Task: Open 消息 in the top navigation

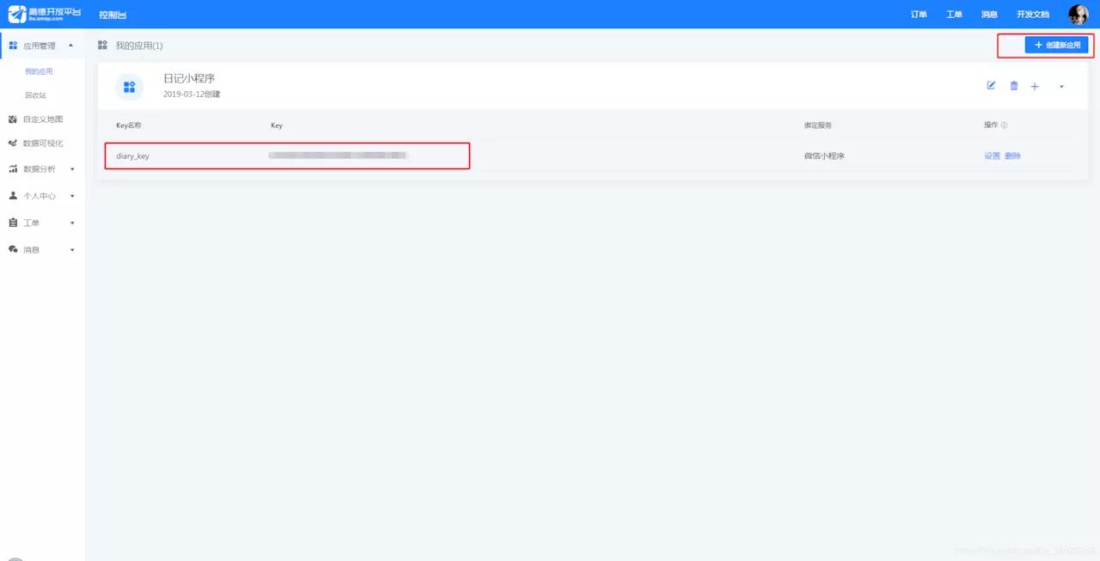Action: pyautogui.click(x=989, y=15)
